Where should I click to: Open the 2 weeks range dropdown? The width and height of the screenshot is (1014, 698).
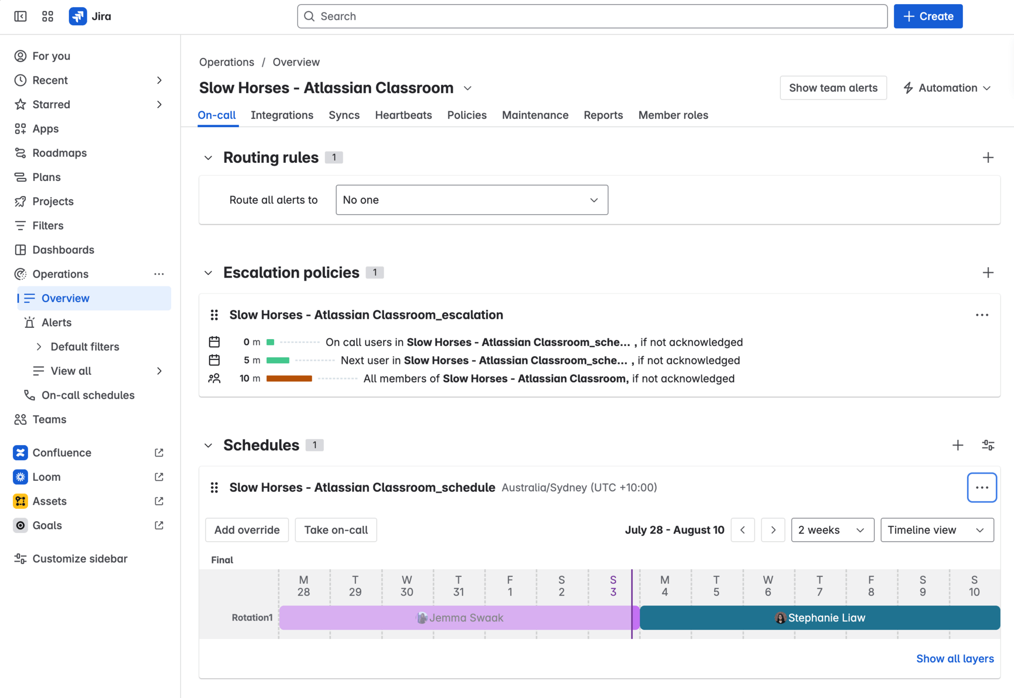[x=831, y=530]
